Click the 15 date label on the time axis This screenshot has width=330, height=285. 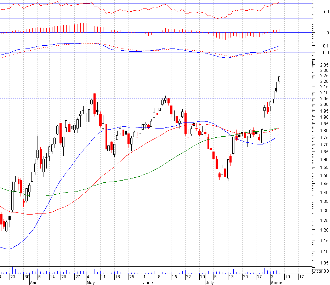pos(174,277)
